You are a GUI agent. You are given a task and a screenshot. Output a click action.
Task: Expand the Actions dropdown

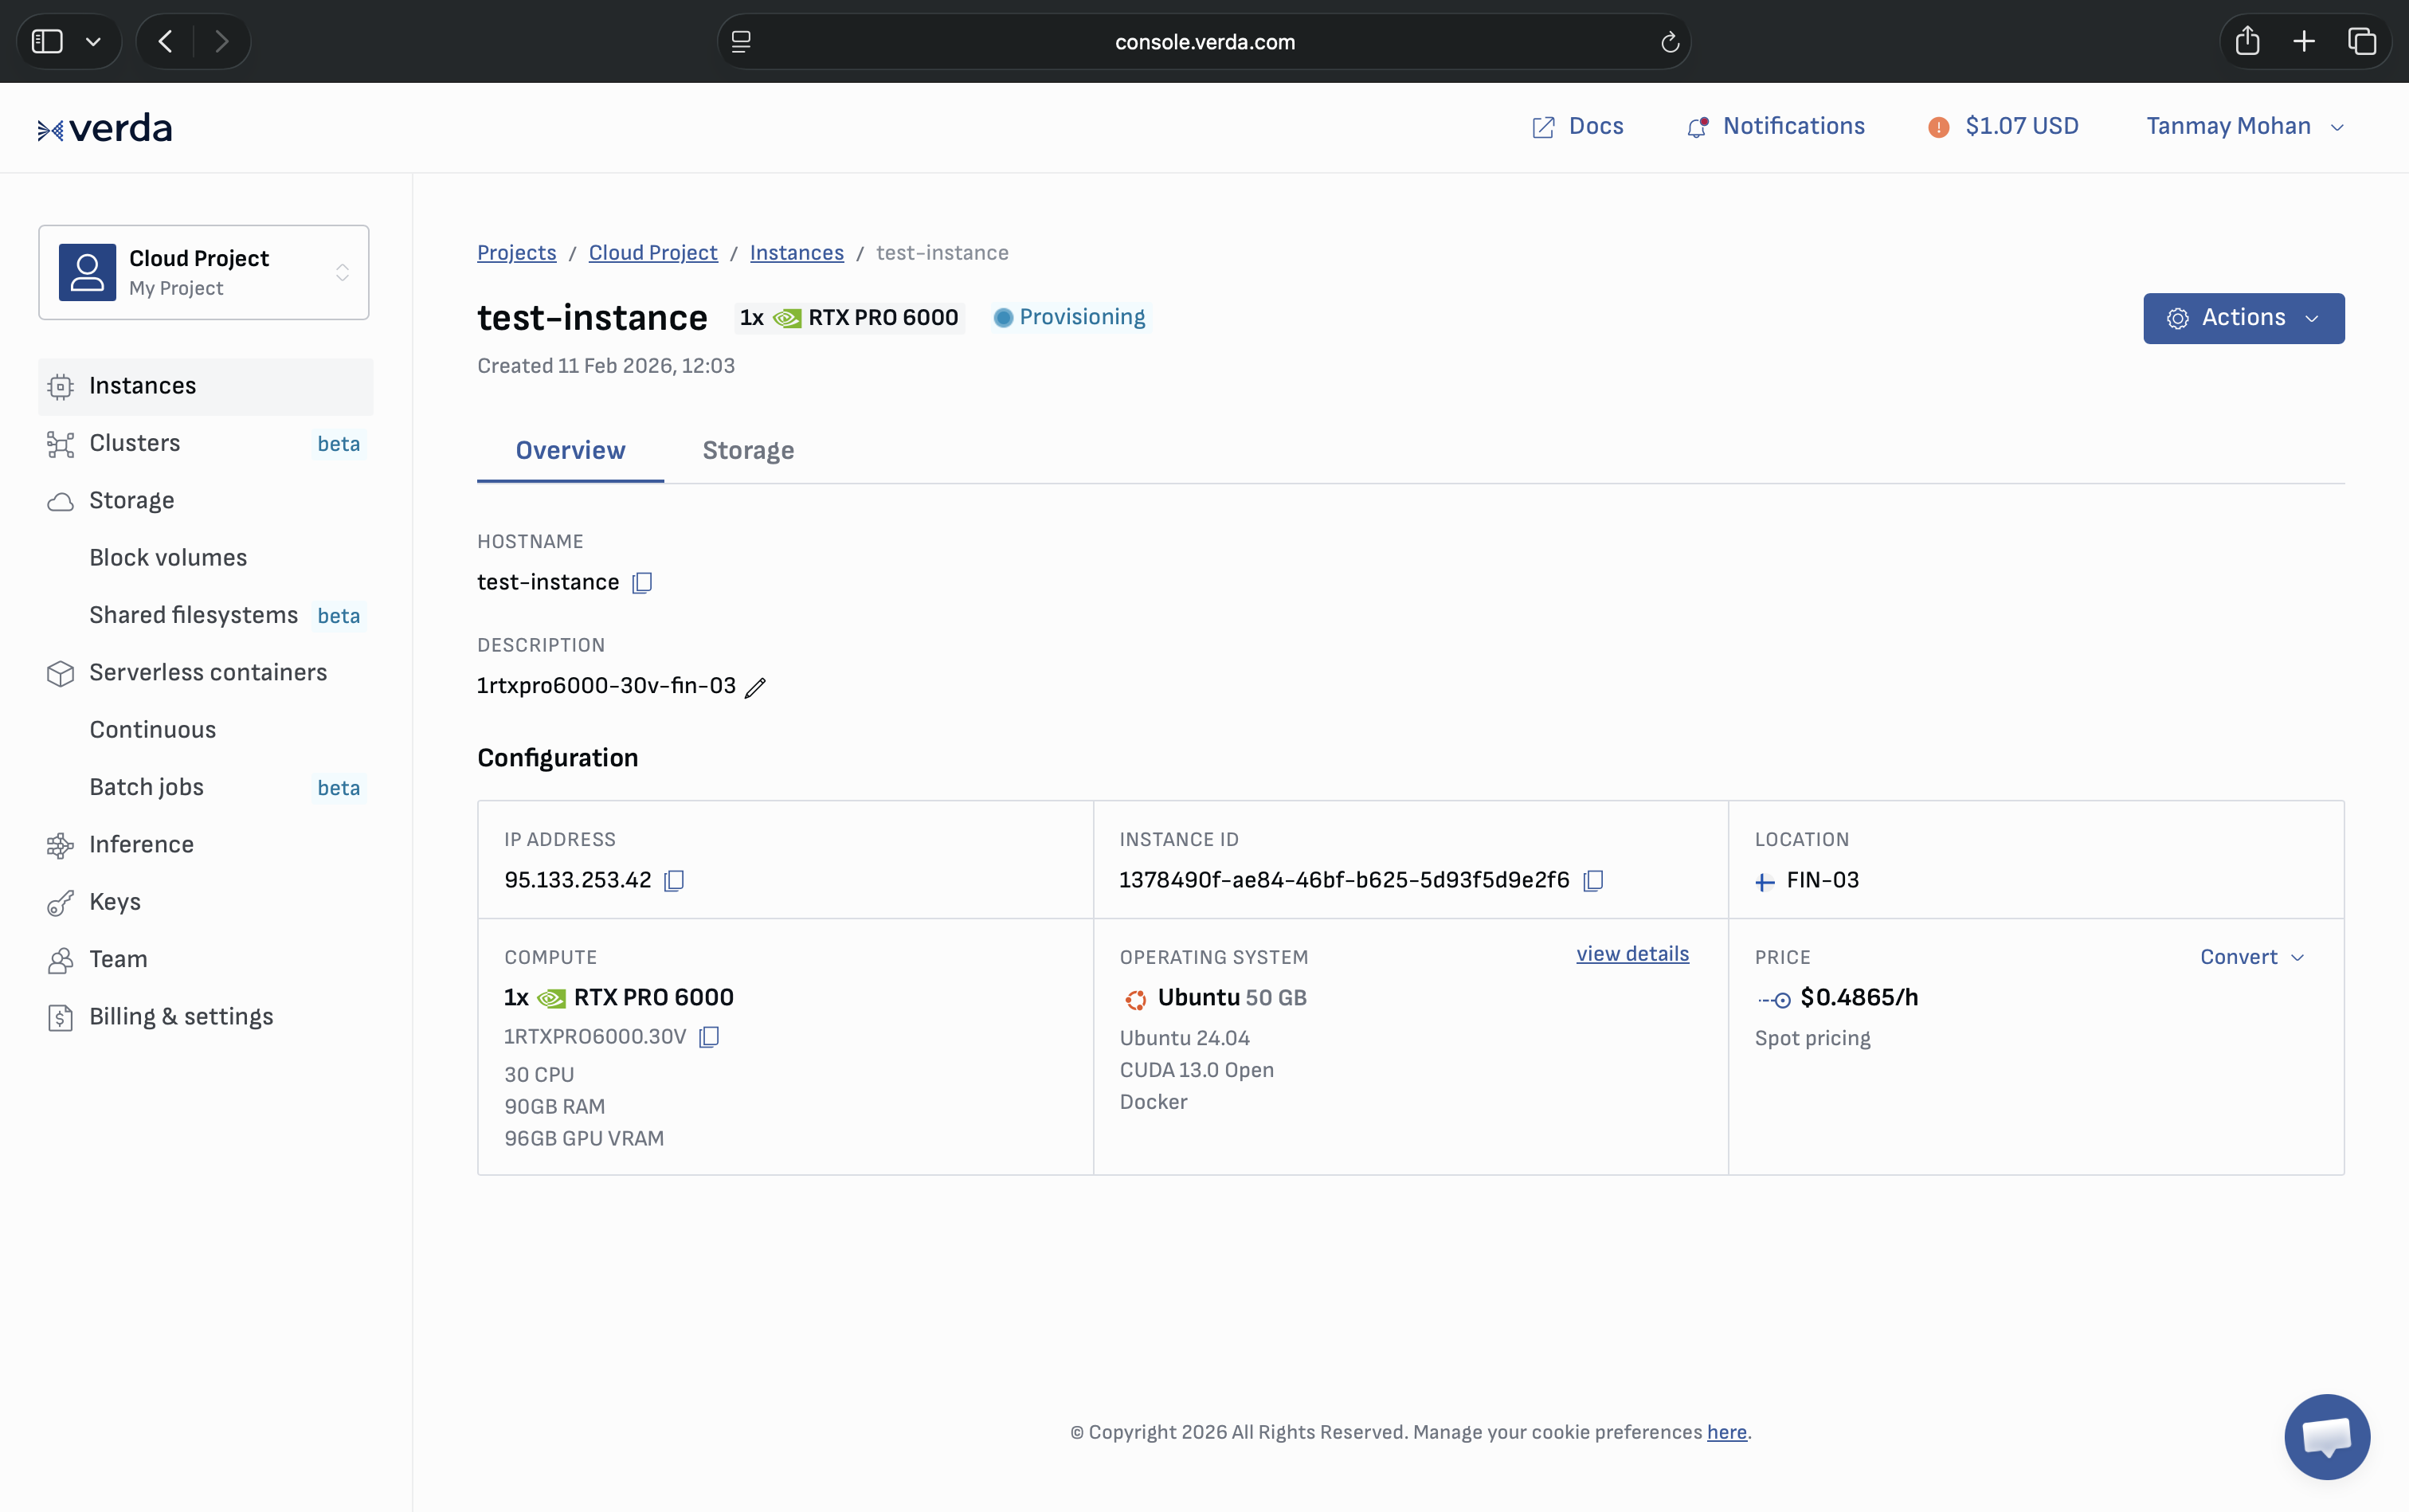(x=2243, y=318)
